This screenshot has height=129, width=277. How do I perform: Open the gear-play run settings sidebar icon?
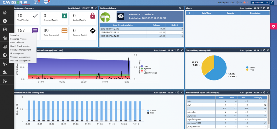[x=5, y=55]
